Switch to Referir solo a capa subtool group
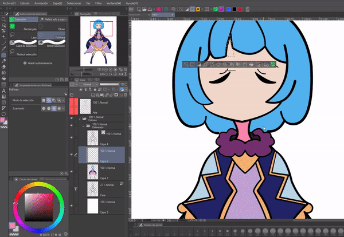344x237 pixels. 54,19
